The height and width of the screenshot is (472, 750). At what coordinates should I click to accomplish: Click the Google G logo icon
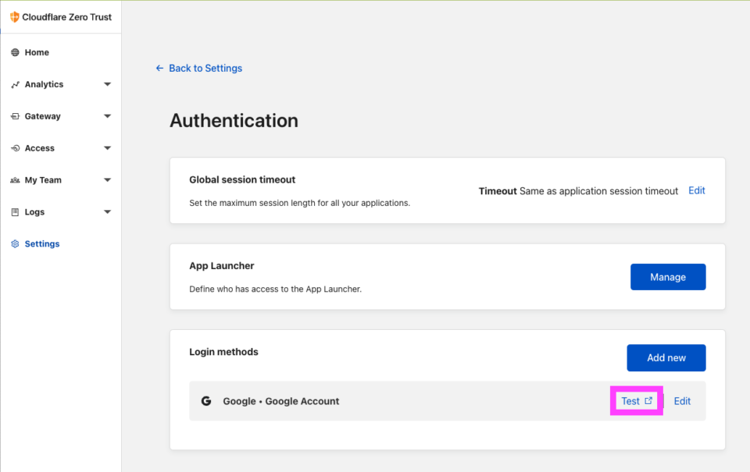(206, 401)
